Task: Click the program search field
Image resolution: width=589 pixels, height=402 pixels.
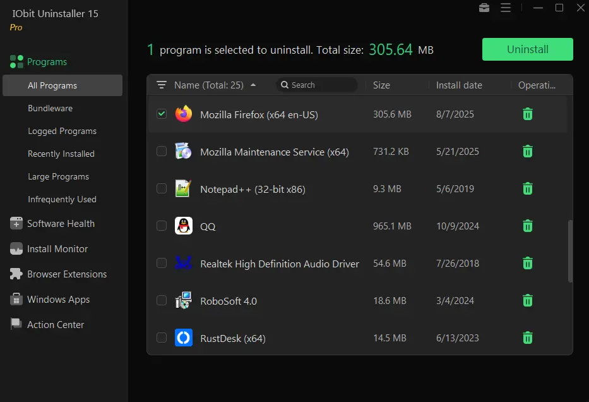Action: click(x=317, y=85)
